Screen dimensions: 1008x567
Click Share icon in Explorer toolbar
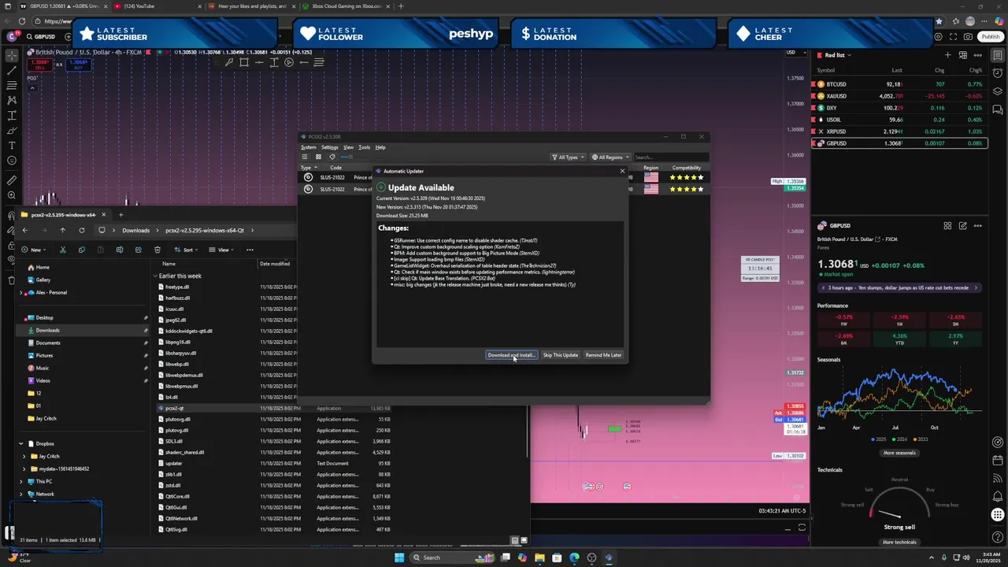click(x=138, y=250)
